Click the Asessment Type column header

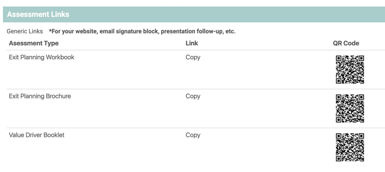[x=34, y=43]
